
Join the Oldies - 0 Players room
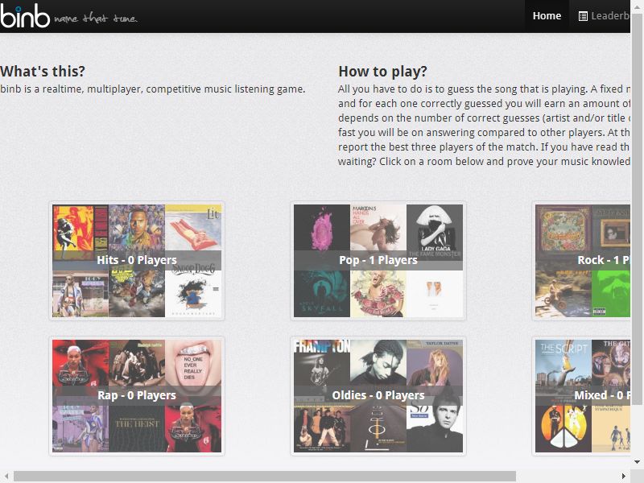pyautogui.click(x=378, y=395)
